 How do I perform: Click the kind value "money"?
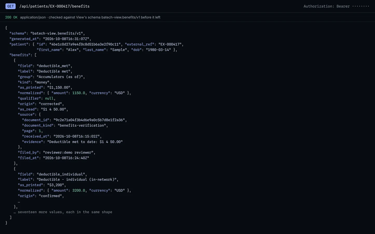coord(42,82)
